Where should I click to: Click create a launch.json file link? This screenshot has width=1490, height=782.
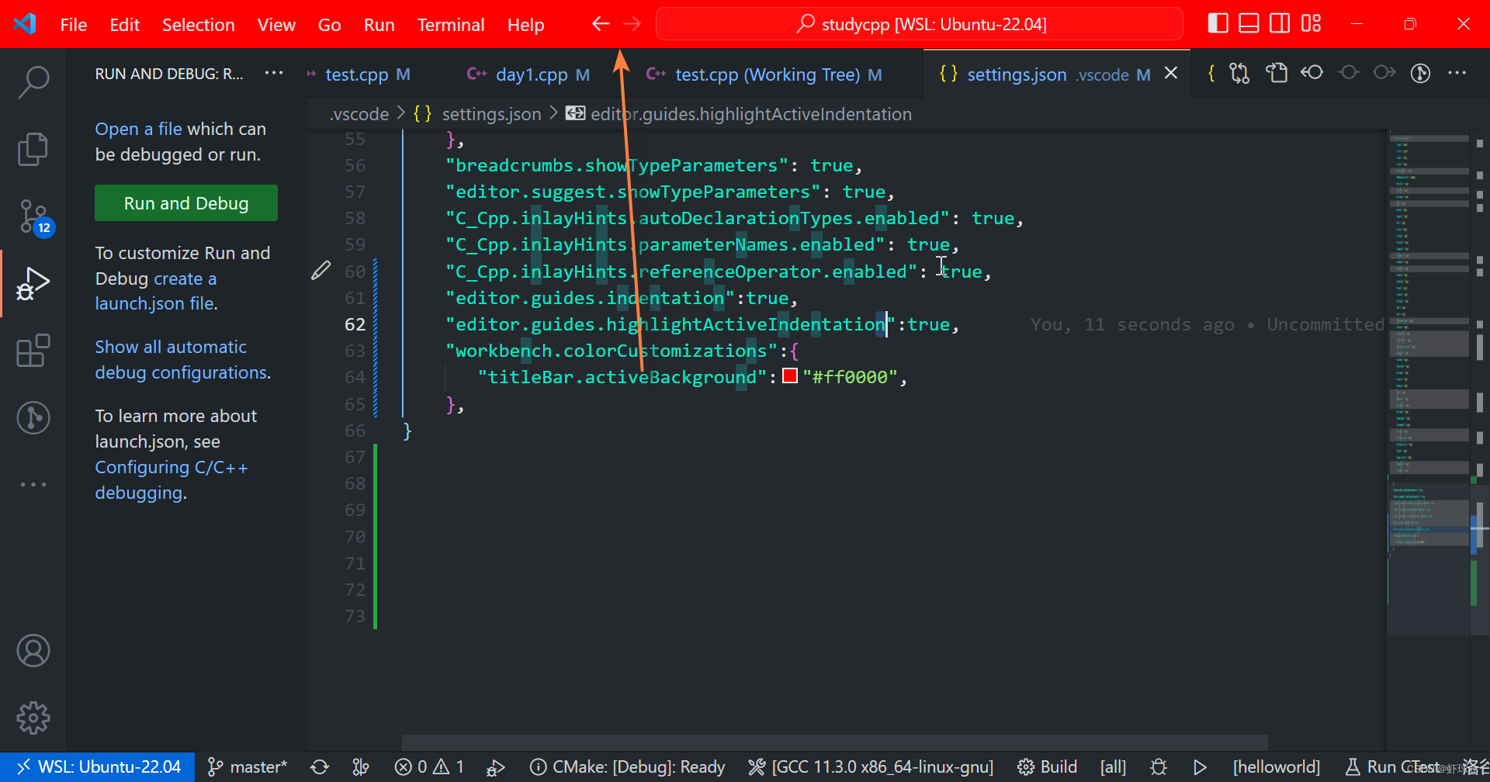[x=156, y=291]
